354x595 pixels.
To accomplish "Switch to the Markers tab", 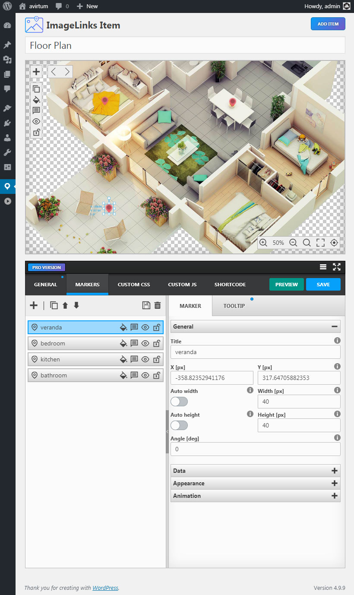I will 87,285.
